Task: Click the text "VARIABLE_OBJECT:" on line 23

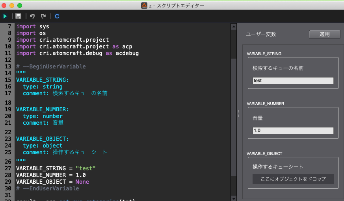Action: coord(42,139)
